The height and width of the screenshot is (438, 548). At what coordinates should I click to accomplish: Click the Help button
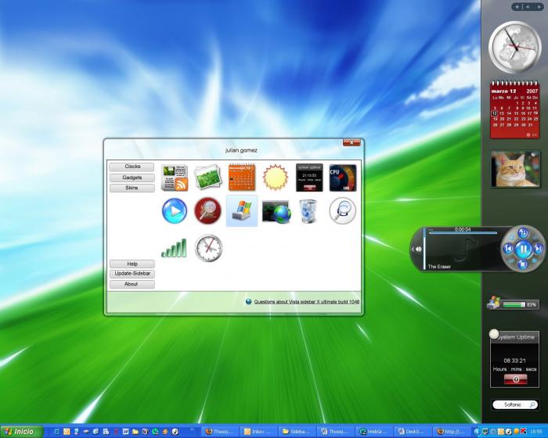pos(132,264)
